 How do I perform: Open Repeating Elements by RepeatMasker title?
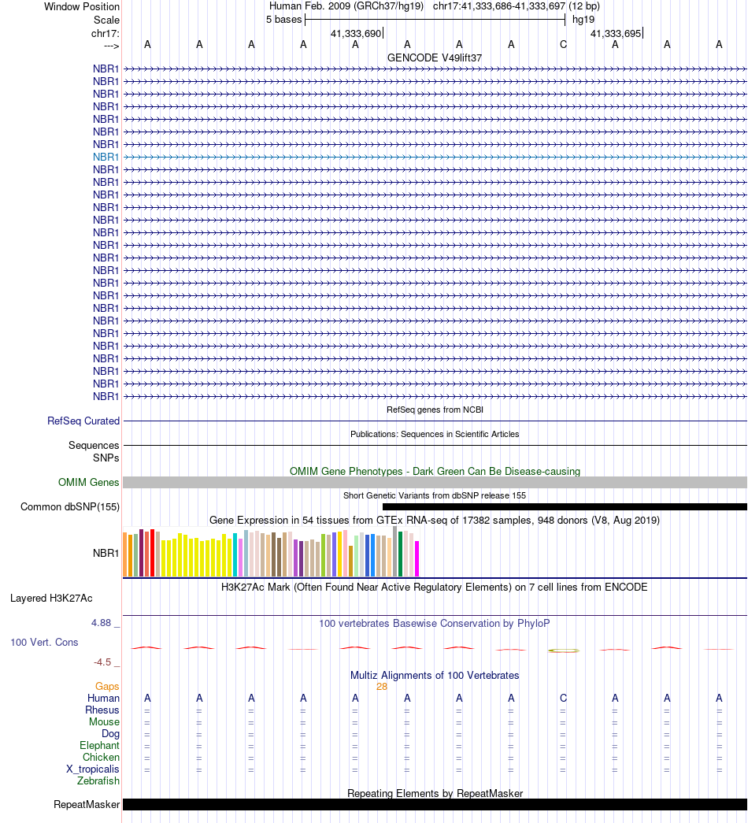click(435, 794)
